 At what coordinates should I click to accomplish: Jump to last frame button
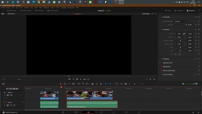[85, 79]
